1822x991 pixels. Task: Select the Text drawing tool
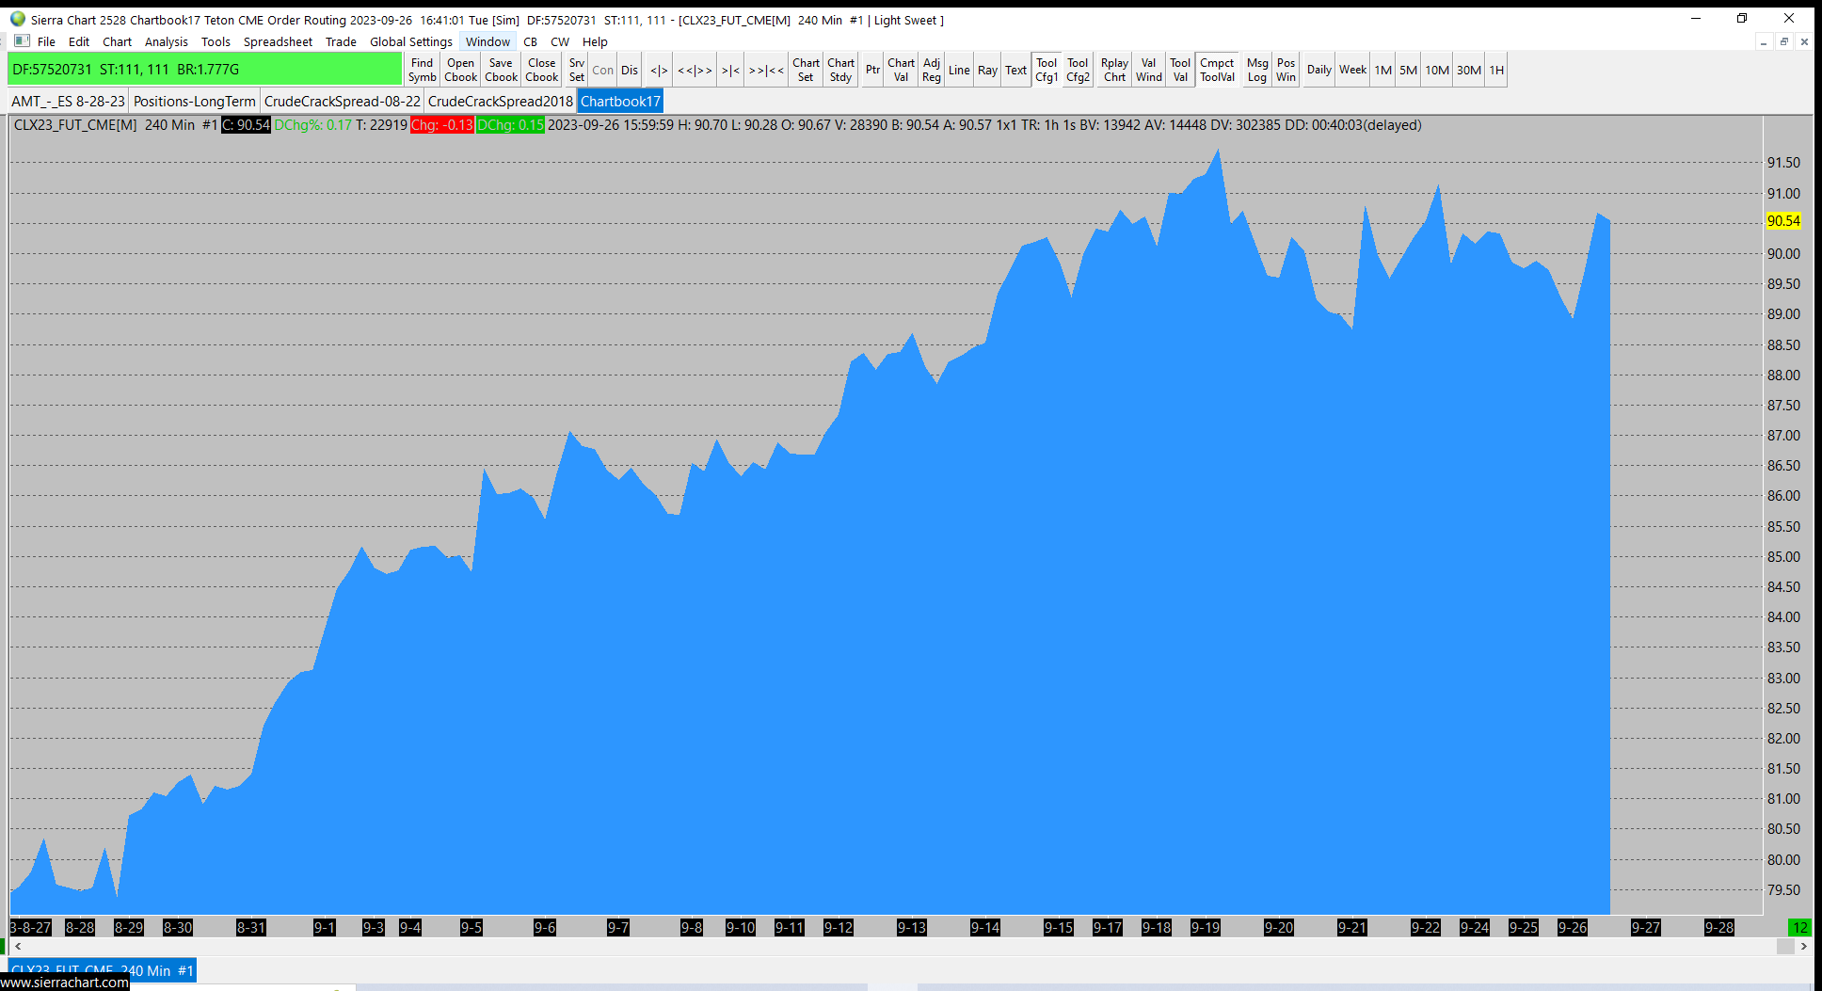[1015, 70]
